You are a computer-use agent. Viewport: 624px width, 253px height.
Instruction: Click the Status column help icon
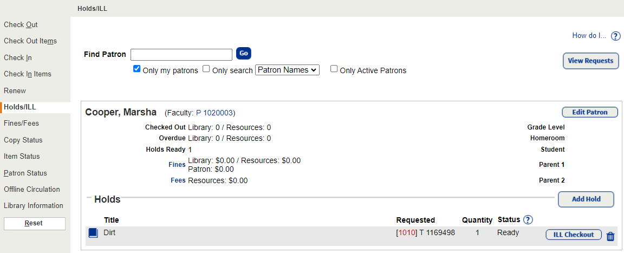click(x=528, y=220)
